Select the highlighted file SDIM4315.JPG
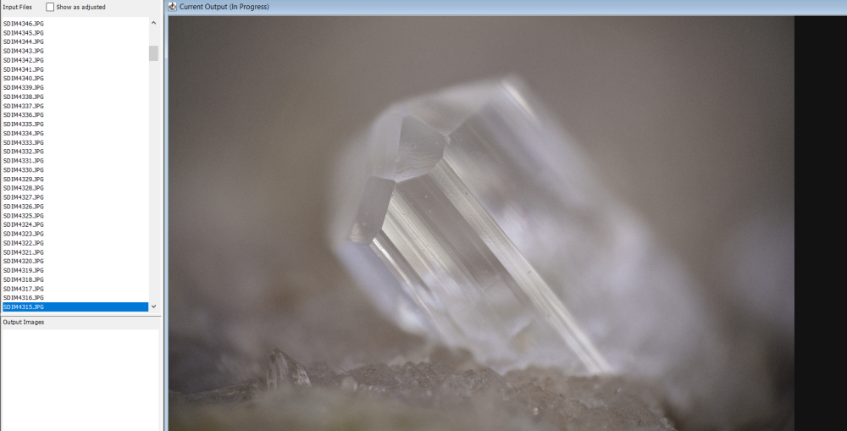The image size is (847, 431). [x=24, y=307]
